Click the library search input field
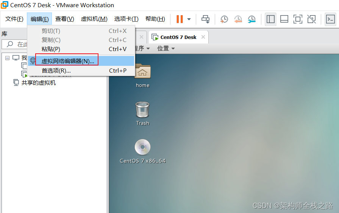Image resolution: width=339 pixels, height=213 pixels. (x=15, y=44)
